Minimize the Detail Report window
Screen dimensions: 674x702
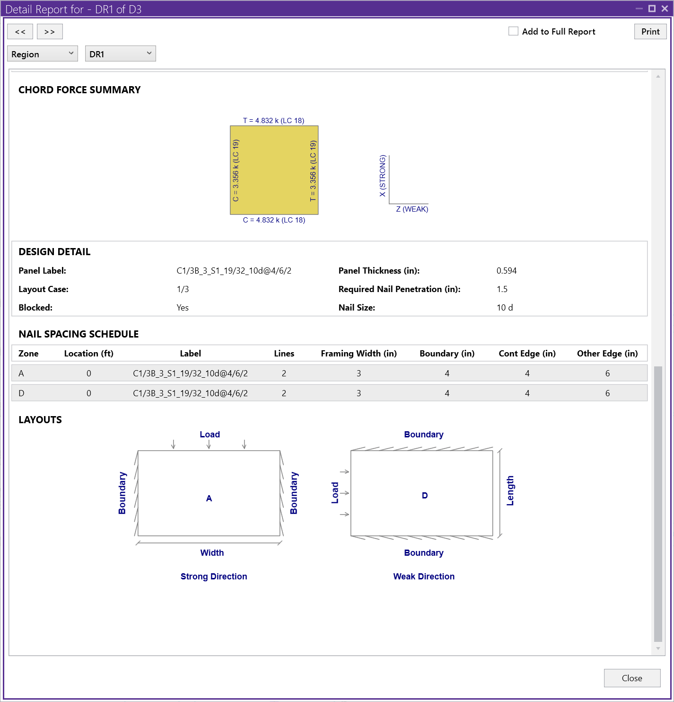pyautogui.click(x=639, y=9)
